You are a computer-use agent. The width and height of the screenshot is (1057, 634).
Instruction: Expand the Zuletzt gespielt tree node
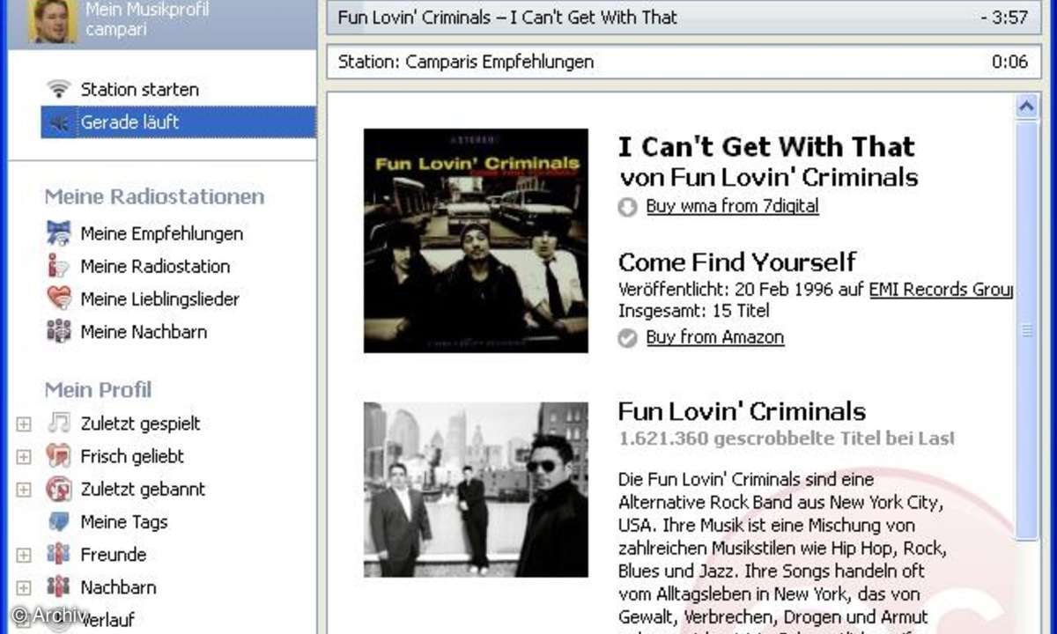pyautogui.click(x=24, y=424)
